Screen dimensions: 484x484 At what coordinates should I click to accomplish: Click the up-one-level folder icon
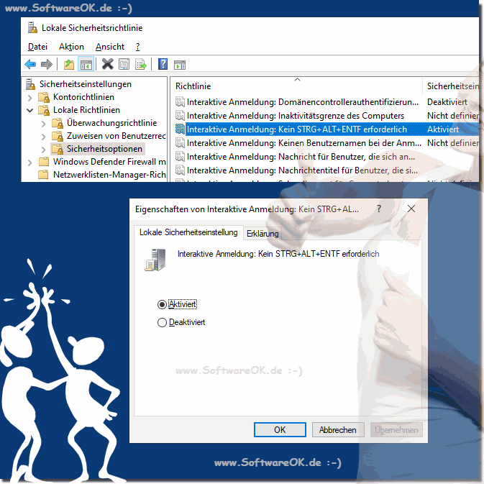click(69, 65)
